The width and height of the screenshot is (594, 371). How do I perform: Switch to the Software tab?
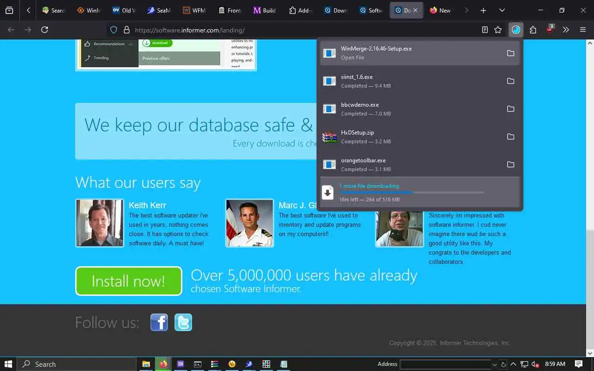click(x=371, y=10)
